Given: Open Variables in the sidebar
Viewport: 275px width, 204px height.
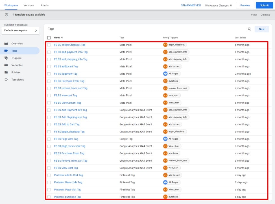Looking at the screenshot, I should [17, 65].
